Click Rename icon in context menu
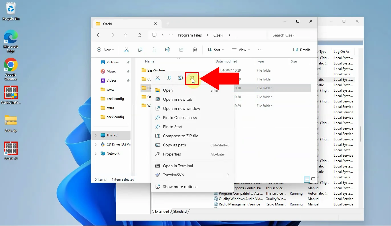The width and height of the screenshot is (391, 226). point(180,78)
